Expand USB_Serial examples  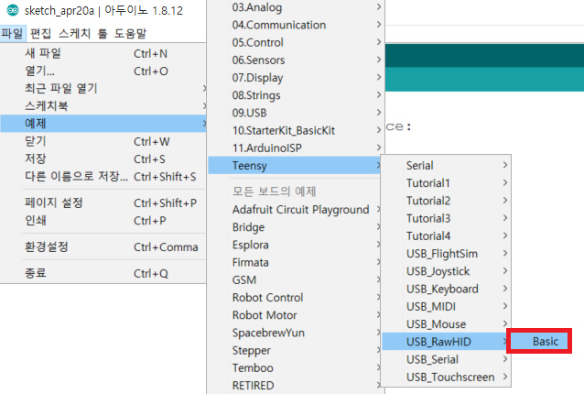[x=446, y=359]
